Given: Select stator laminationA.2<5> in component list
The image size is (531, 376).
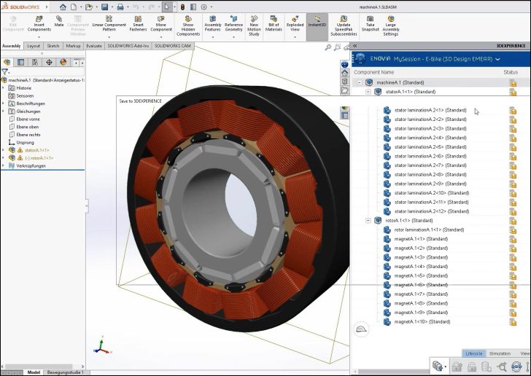Looking at the screenshot, I should (x=418, y=146).
